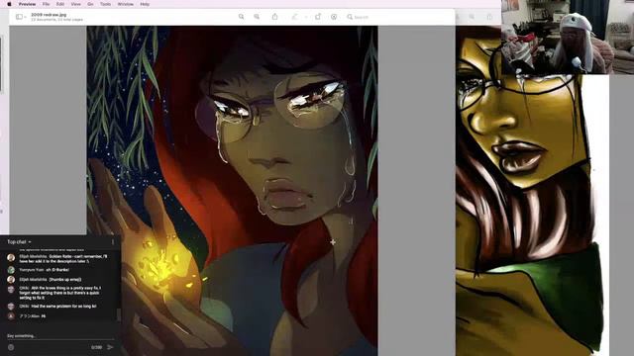Click the Yoonyum Yoon username in chat
The image size is (634, 356).
(x=32, y=270)
